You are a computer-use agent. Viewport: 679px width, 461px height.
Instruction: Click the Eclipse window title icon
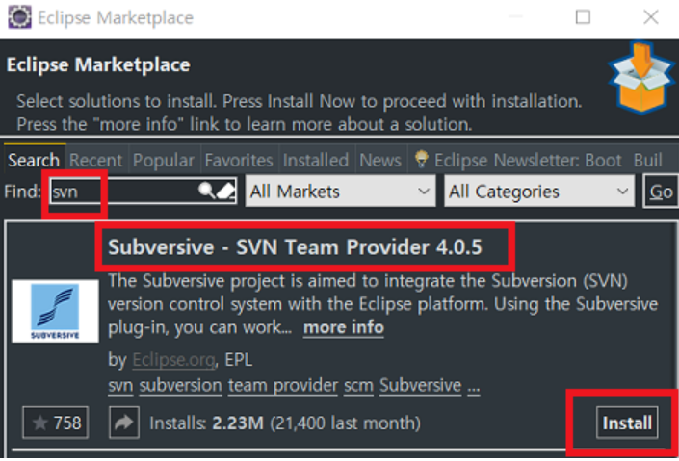coord(19,17)
